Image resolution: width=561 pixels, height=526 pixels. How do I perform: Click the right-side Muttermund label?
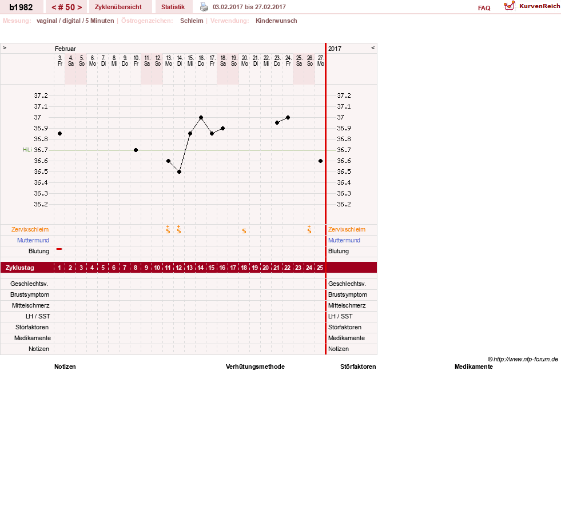tap(344, 240)
